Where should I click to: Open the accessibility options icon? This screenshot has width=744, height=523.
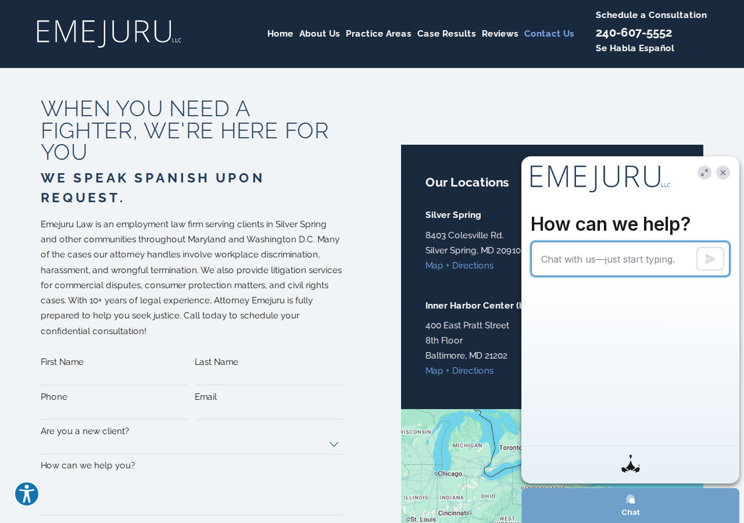[x=27, y=494]
